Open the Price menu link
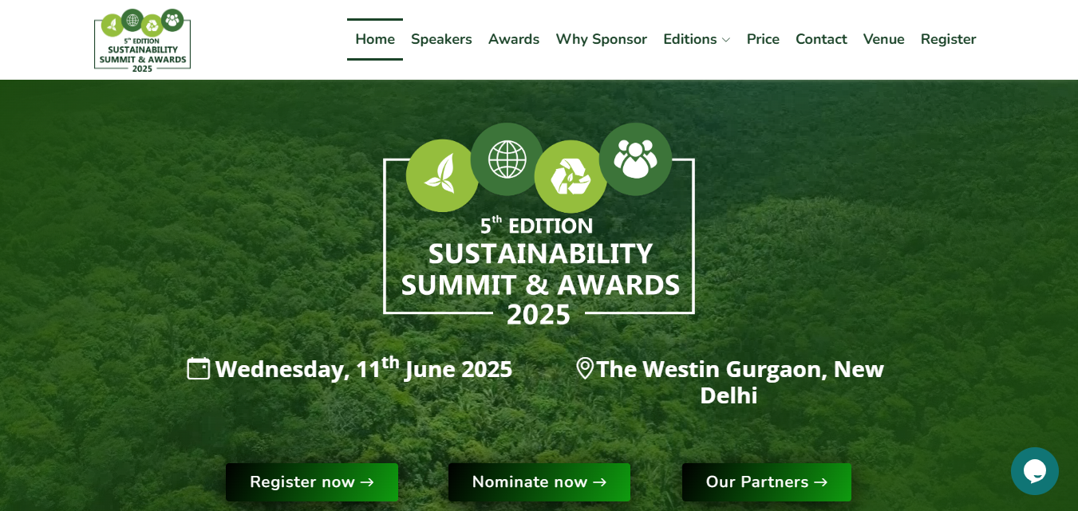This screenshot has height=511, width=1078. click(763, 39)
